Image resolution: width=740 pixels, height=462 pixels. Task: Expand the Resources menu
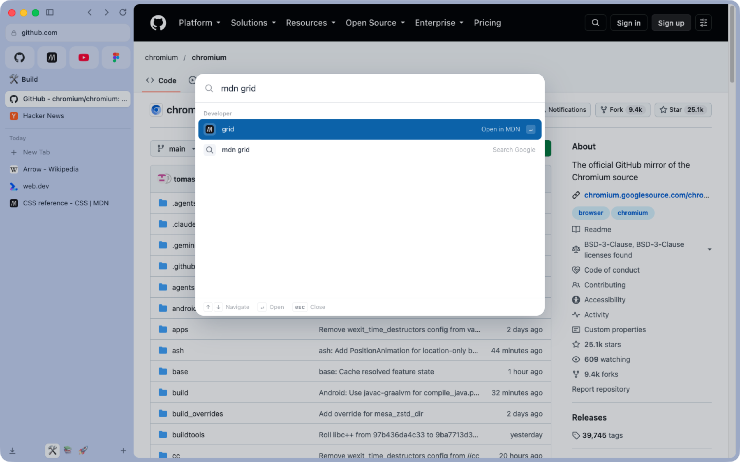coord(311,23)
